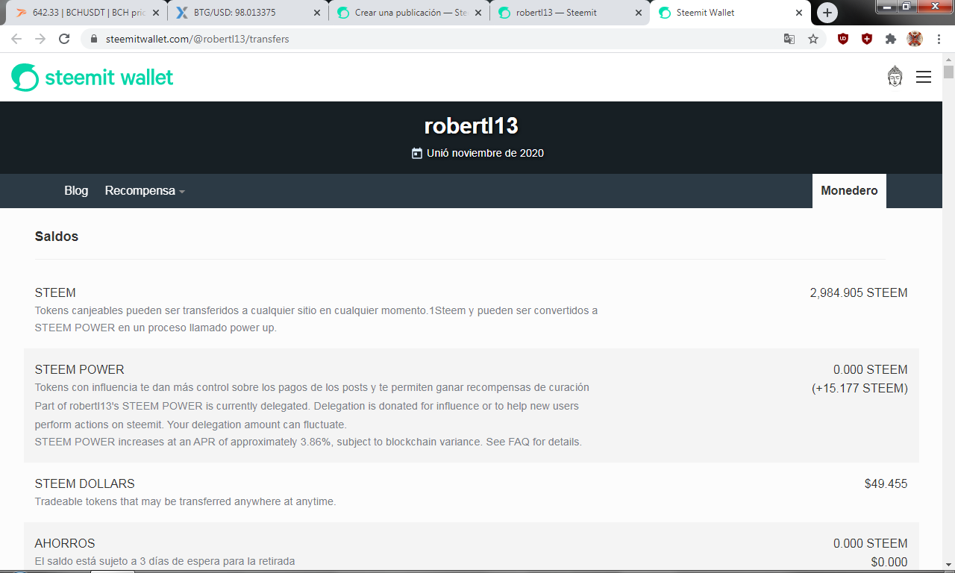Reload the current page
This screenshot has width=955, height=573.
(x=64, y=39)
